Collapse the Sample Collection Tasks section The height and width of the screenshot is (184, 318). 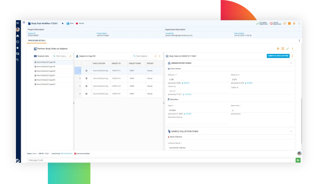[291, 131]
